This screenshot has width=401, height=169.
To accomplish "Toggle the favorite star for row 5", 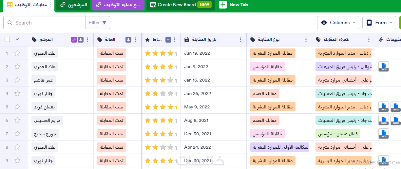I will coord(17,107).
